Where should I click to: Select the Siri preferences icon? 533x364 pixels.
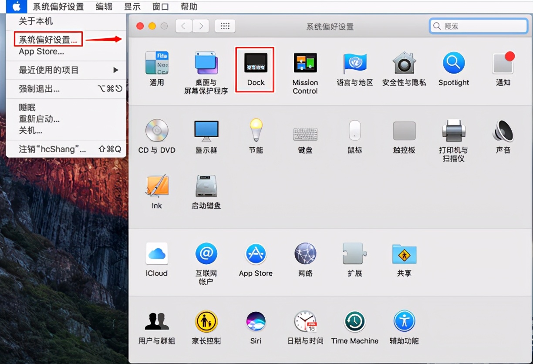[255, 322]
